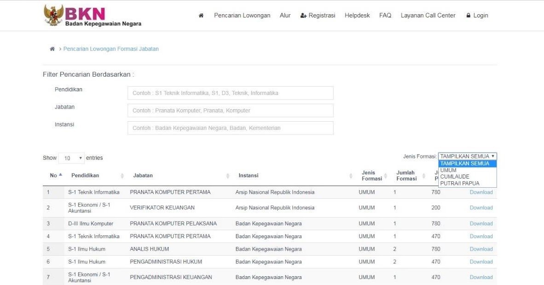
Task: Open Pencarian Lowongan menu item
Action: (242, 16)
